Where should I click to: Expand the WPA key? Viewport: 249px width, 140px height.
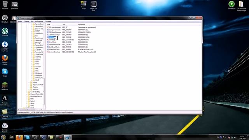click(x=26, y=106)
